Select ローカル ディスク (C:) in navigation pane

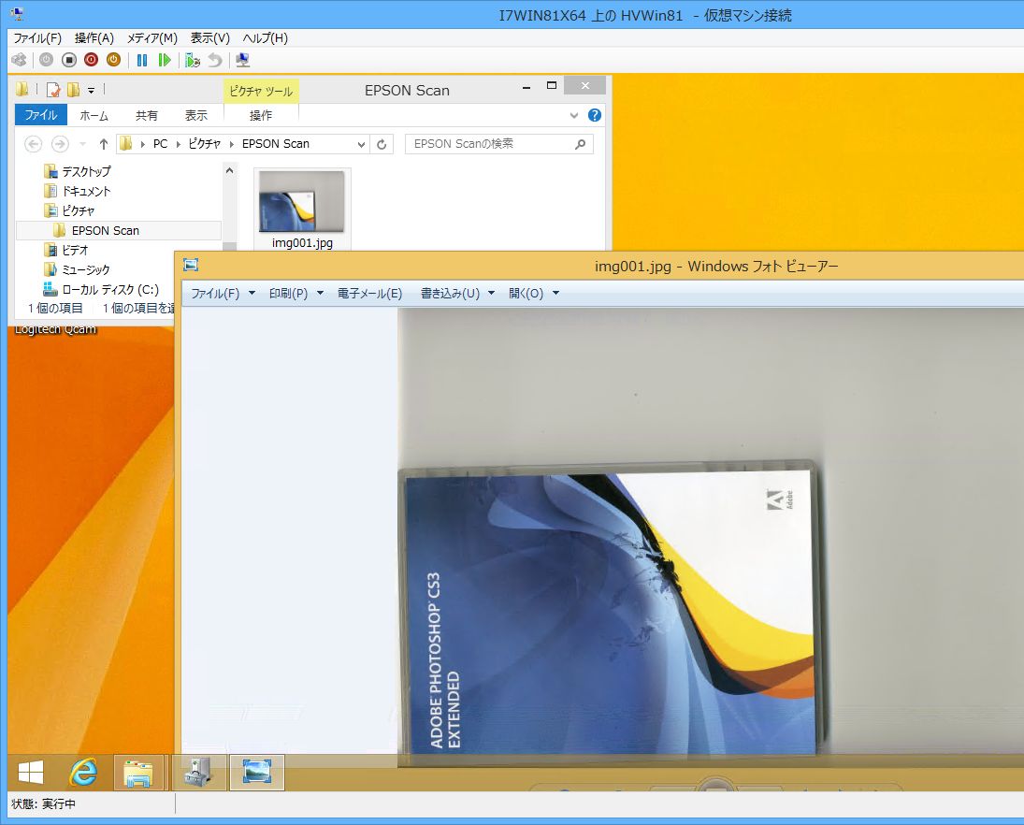coord(101,289)
